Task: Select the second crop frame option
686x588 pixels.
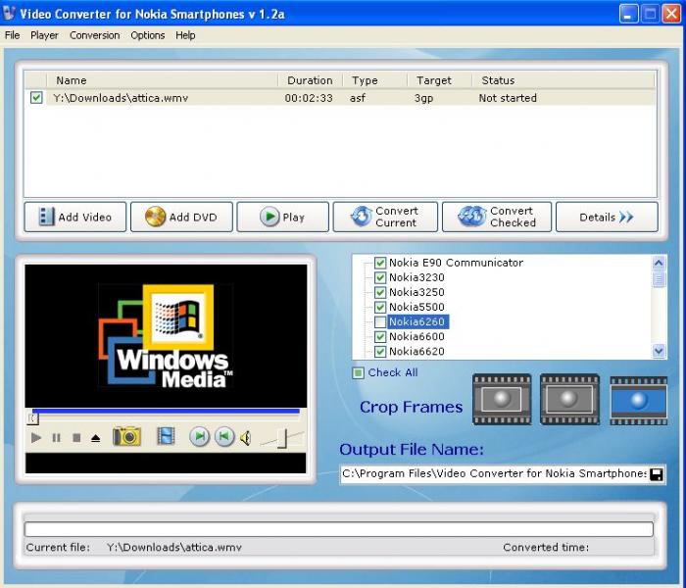Action: [x=569, y=399]
